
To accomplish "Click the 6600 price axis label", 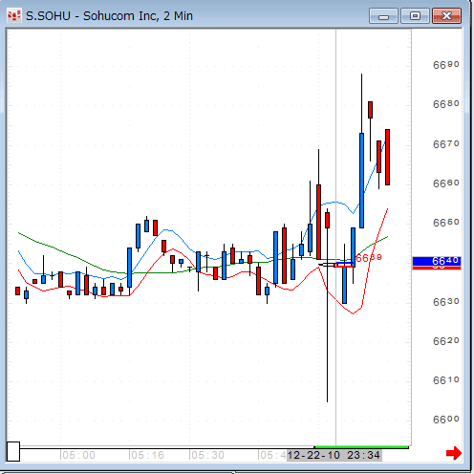I will tap(446, 420).
